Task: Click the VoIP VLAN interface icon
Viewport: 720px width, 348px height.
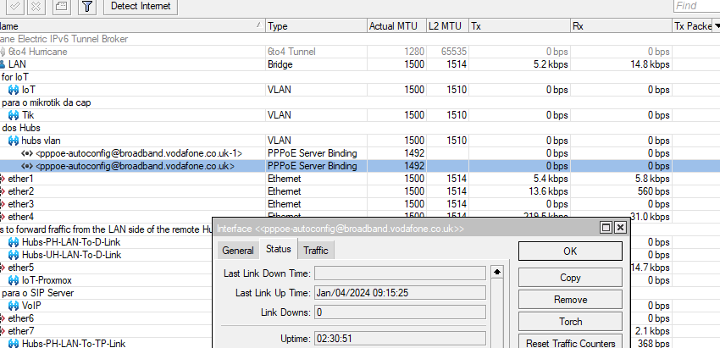Action: 14,306
